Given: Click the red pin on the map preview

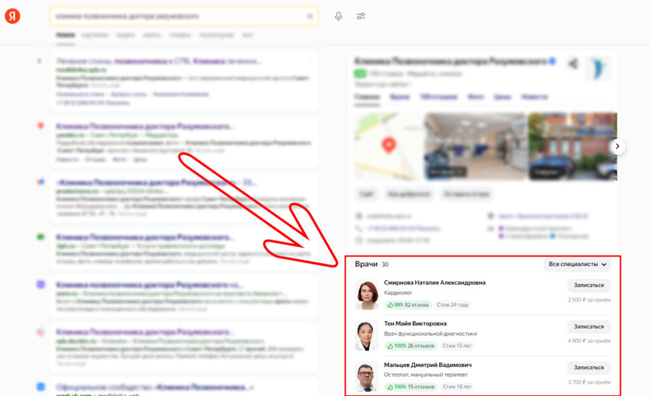Looking at the screenshot, I should (x=388, y=145).
